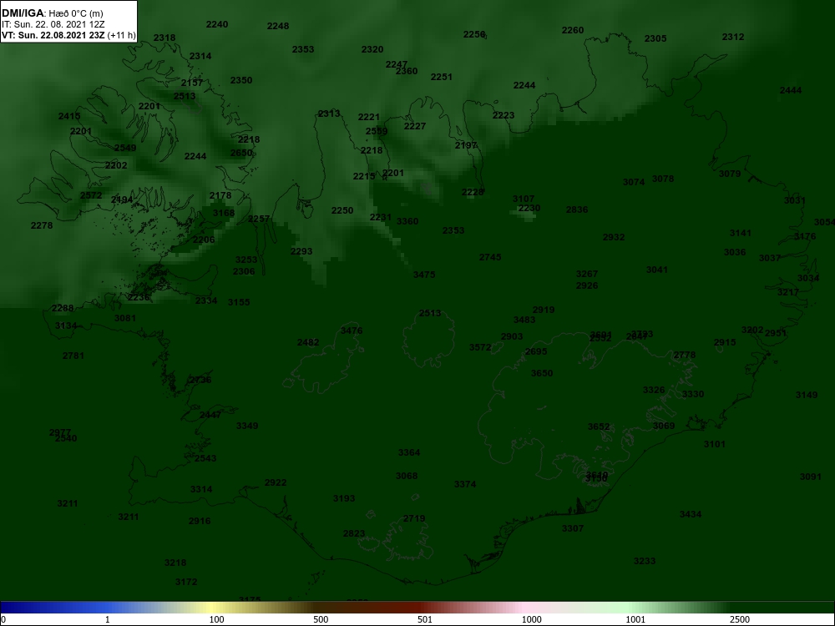The width and height of the screenshot is (835, 626).
Task: Select the 3041 height value
Action: pyautogui.click(x=657, y=270)
